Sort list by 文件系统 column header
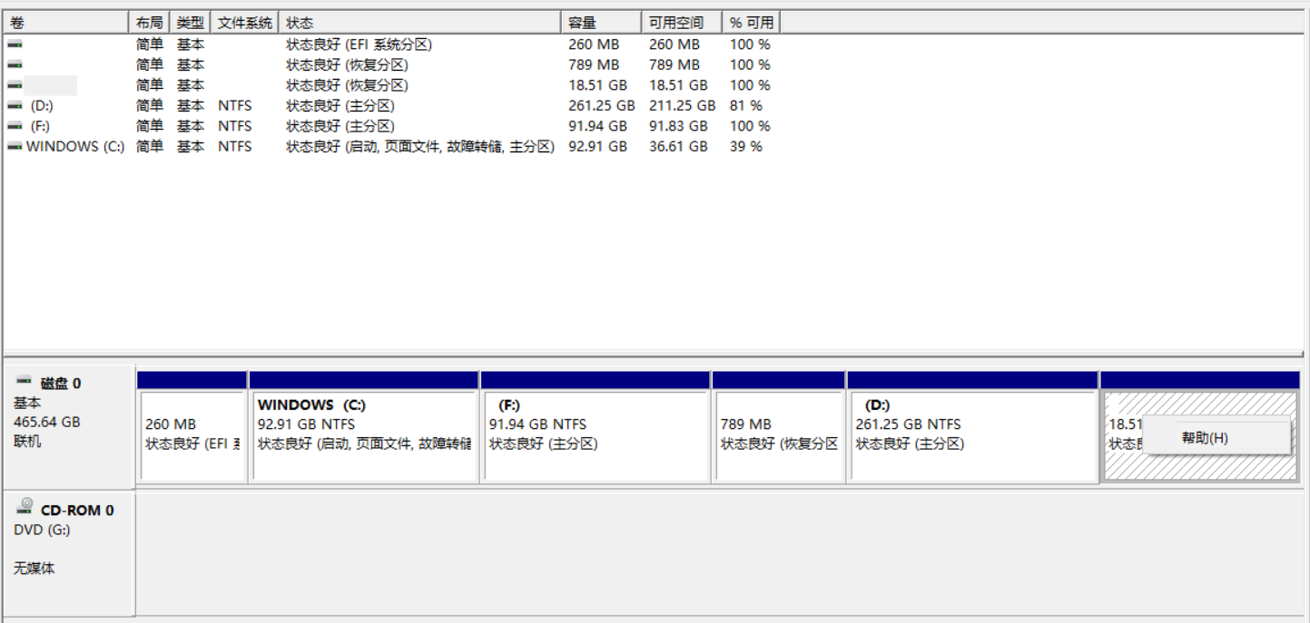1310x623 pixels. pos(244,22)
